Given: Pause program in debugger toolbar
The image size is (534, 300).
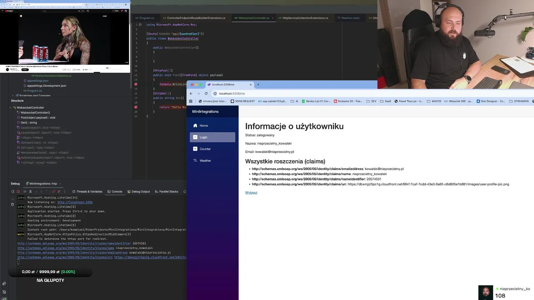Looking at the screenshot, I should pos(30,192).
